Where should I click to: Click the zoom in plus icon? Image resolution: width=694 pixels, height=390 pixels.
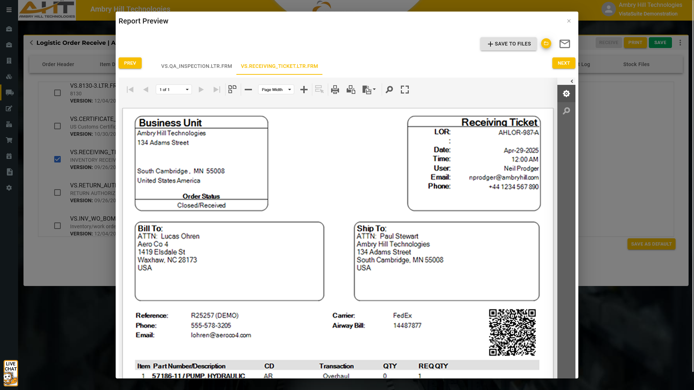304,90
